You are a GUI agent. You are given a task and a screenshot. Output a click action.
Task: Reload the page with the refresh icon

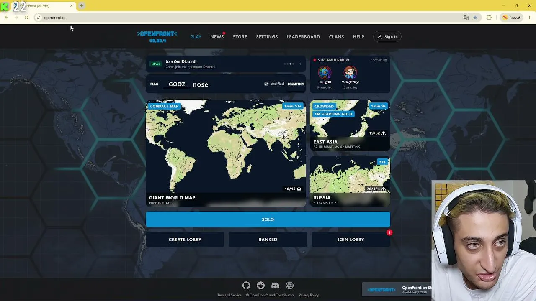tap(26, 18)
